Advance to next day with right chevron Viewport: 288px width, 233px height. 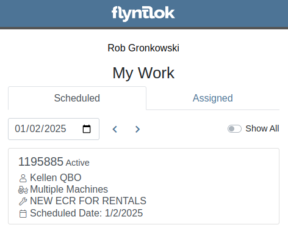point(137,129)
